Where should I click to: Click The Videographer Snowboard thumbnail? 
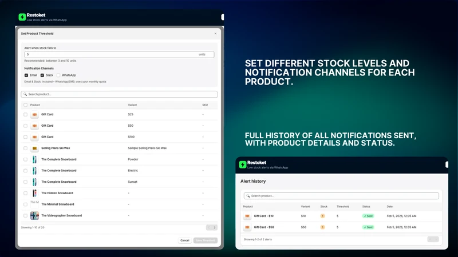34,216
